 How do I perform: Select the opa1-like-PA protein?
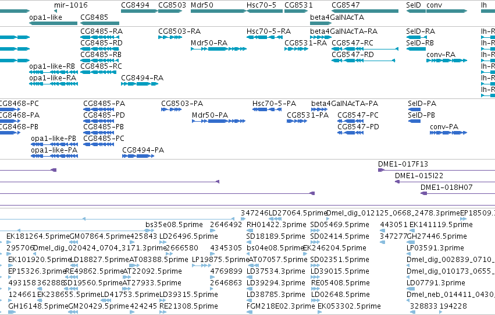[54, 156]
